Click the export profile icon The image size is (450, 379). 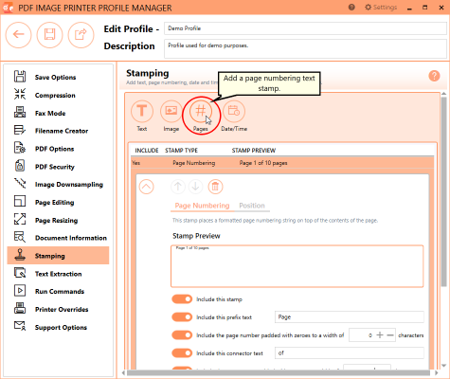(x=81, y=35)
